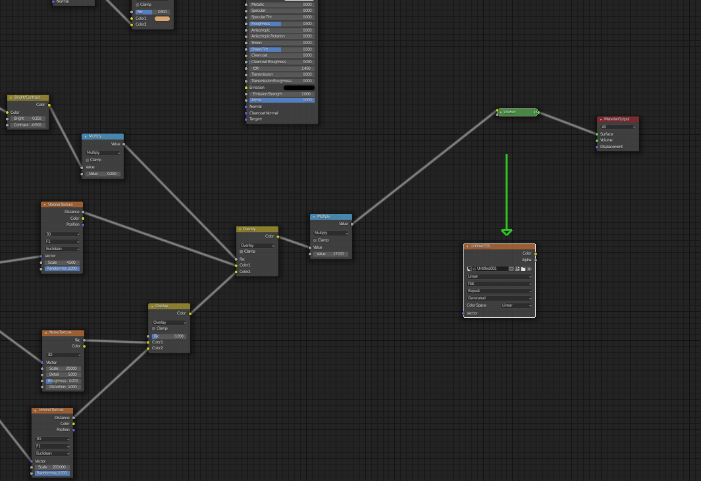Click the Alpha 1.000 slider

coord(282,100)
